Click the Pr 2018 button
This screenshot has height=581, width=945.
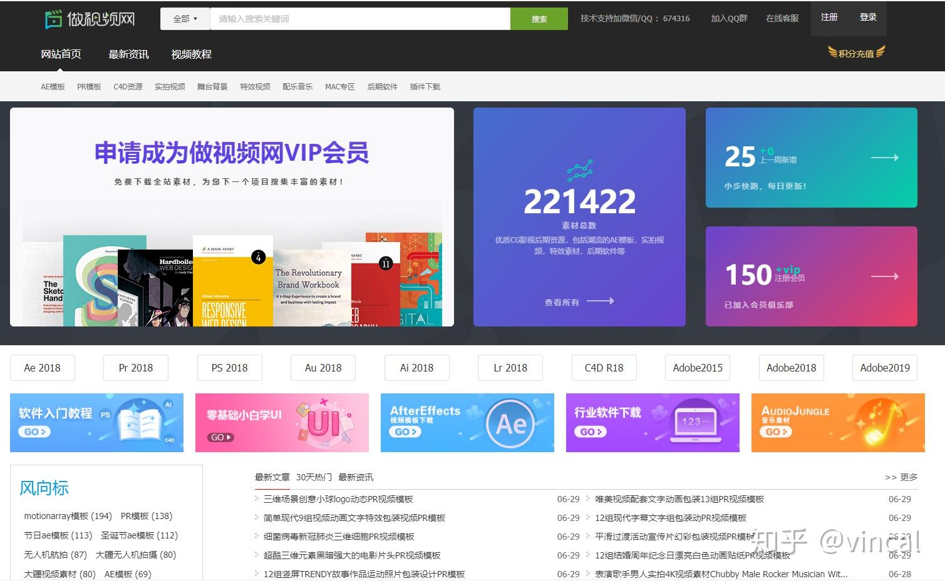point(136,368)
